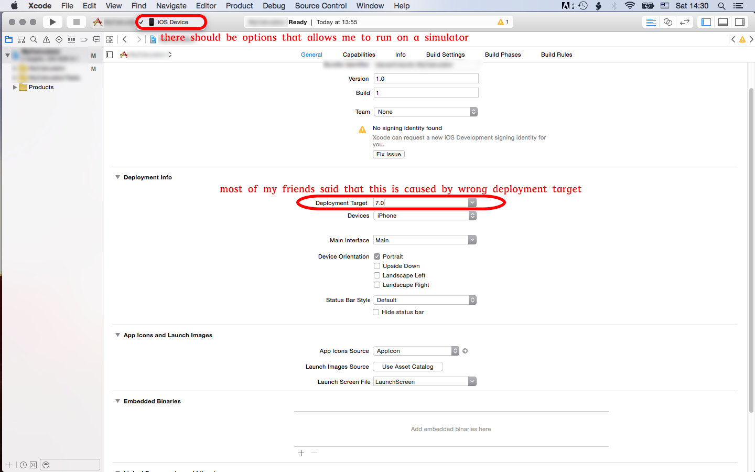Open Status Bar Style dropdown
The height and width of the screenshot is (472, 755).
click(425, 300)
